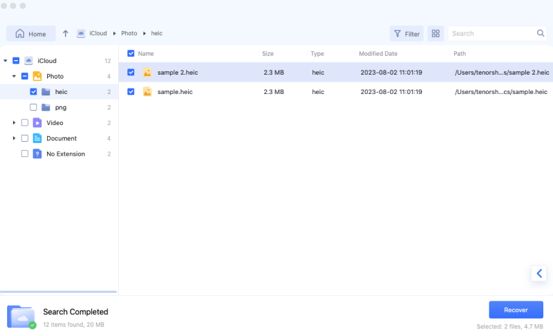Open the Filter button
The height and width of the screenshot is (336, 553).
click(x=406, y=33)
